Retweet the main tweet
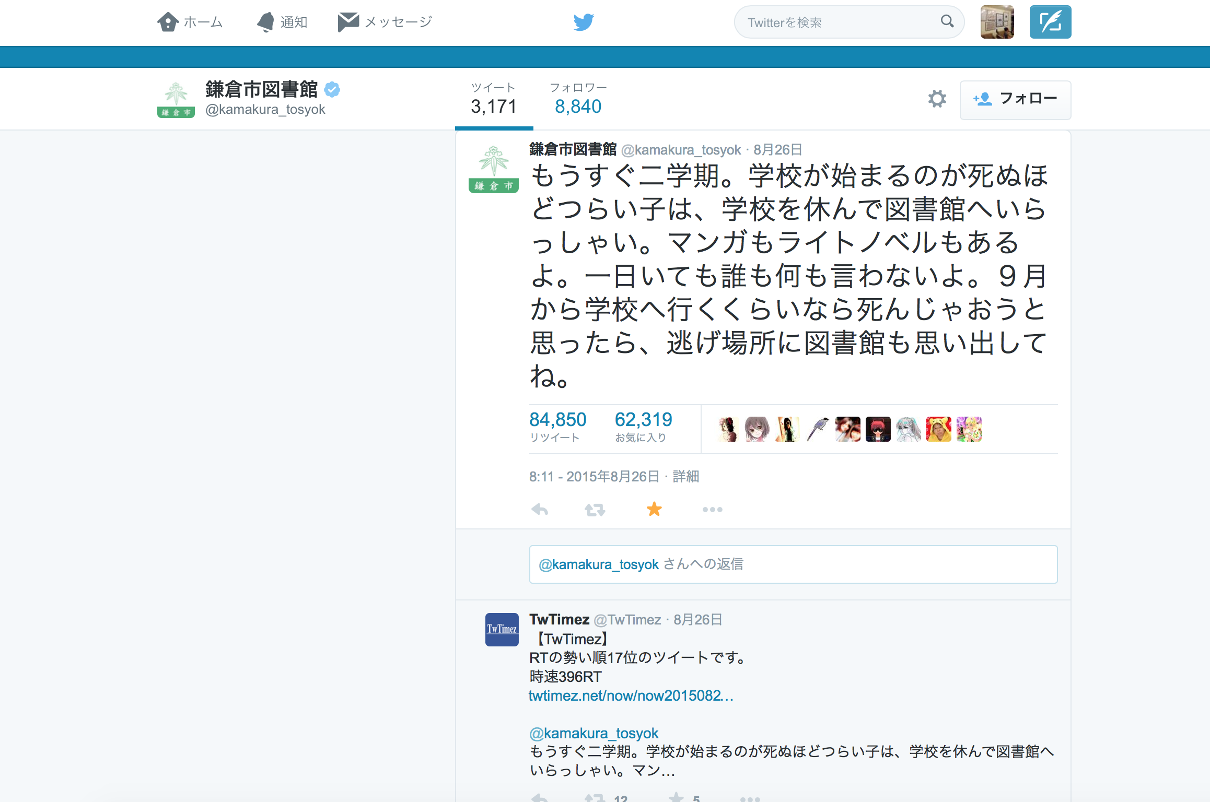This screenshot has width=1210, height=802. point(595,509)
